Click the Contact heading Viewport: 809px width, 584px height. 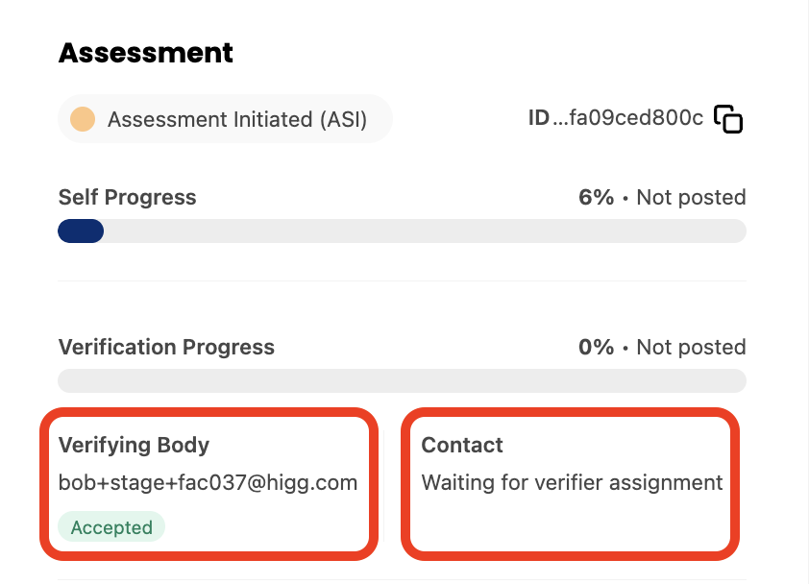pyautogui.click(x=462, y=446)
